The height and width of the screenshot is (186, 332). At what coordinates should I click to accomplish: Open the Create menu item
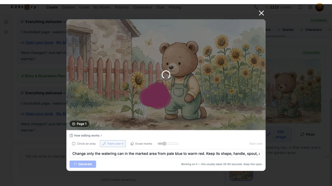click(x=52, y=7)
